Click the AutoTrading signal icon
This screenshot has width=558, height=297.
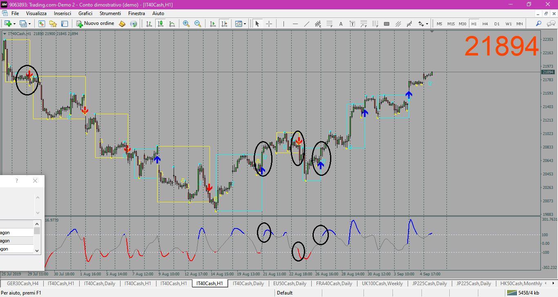coord(134,24)
